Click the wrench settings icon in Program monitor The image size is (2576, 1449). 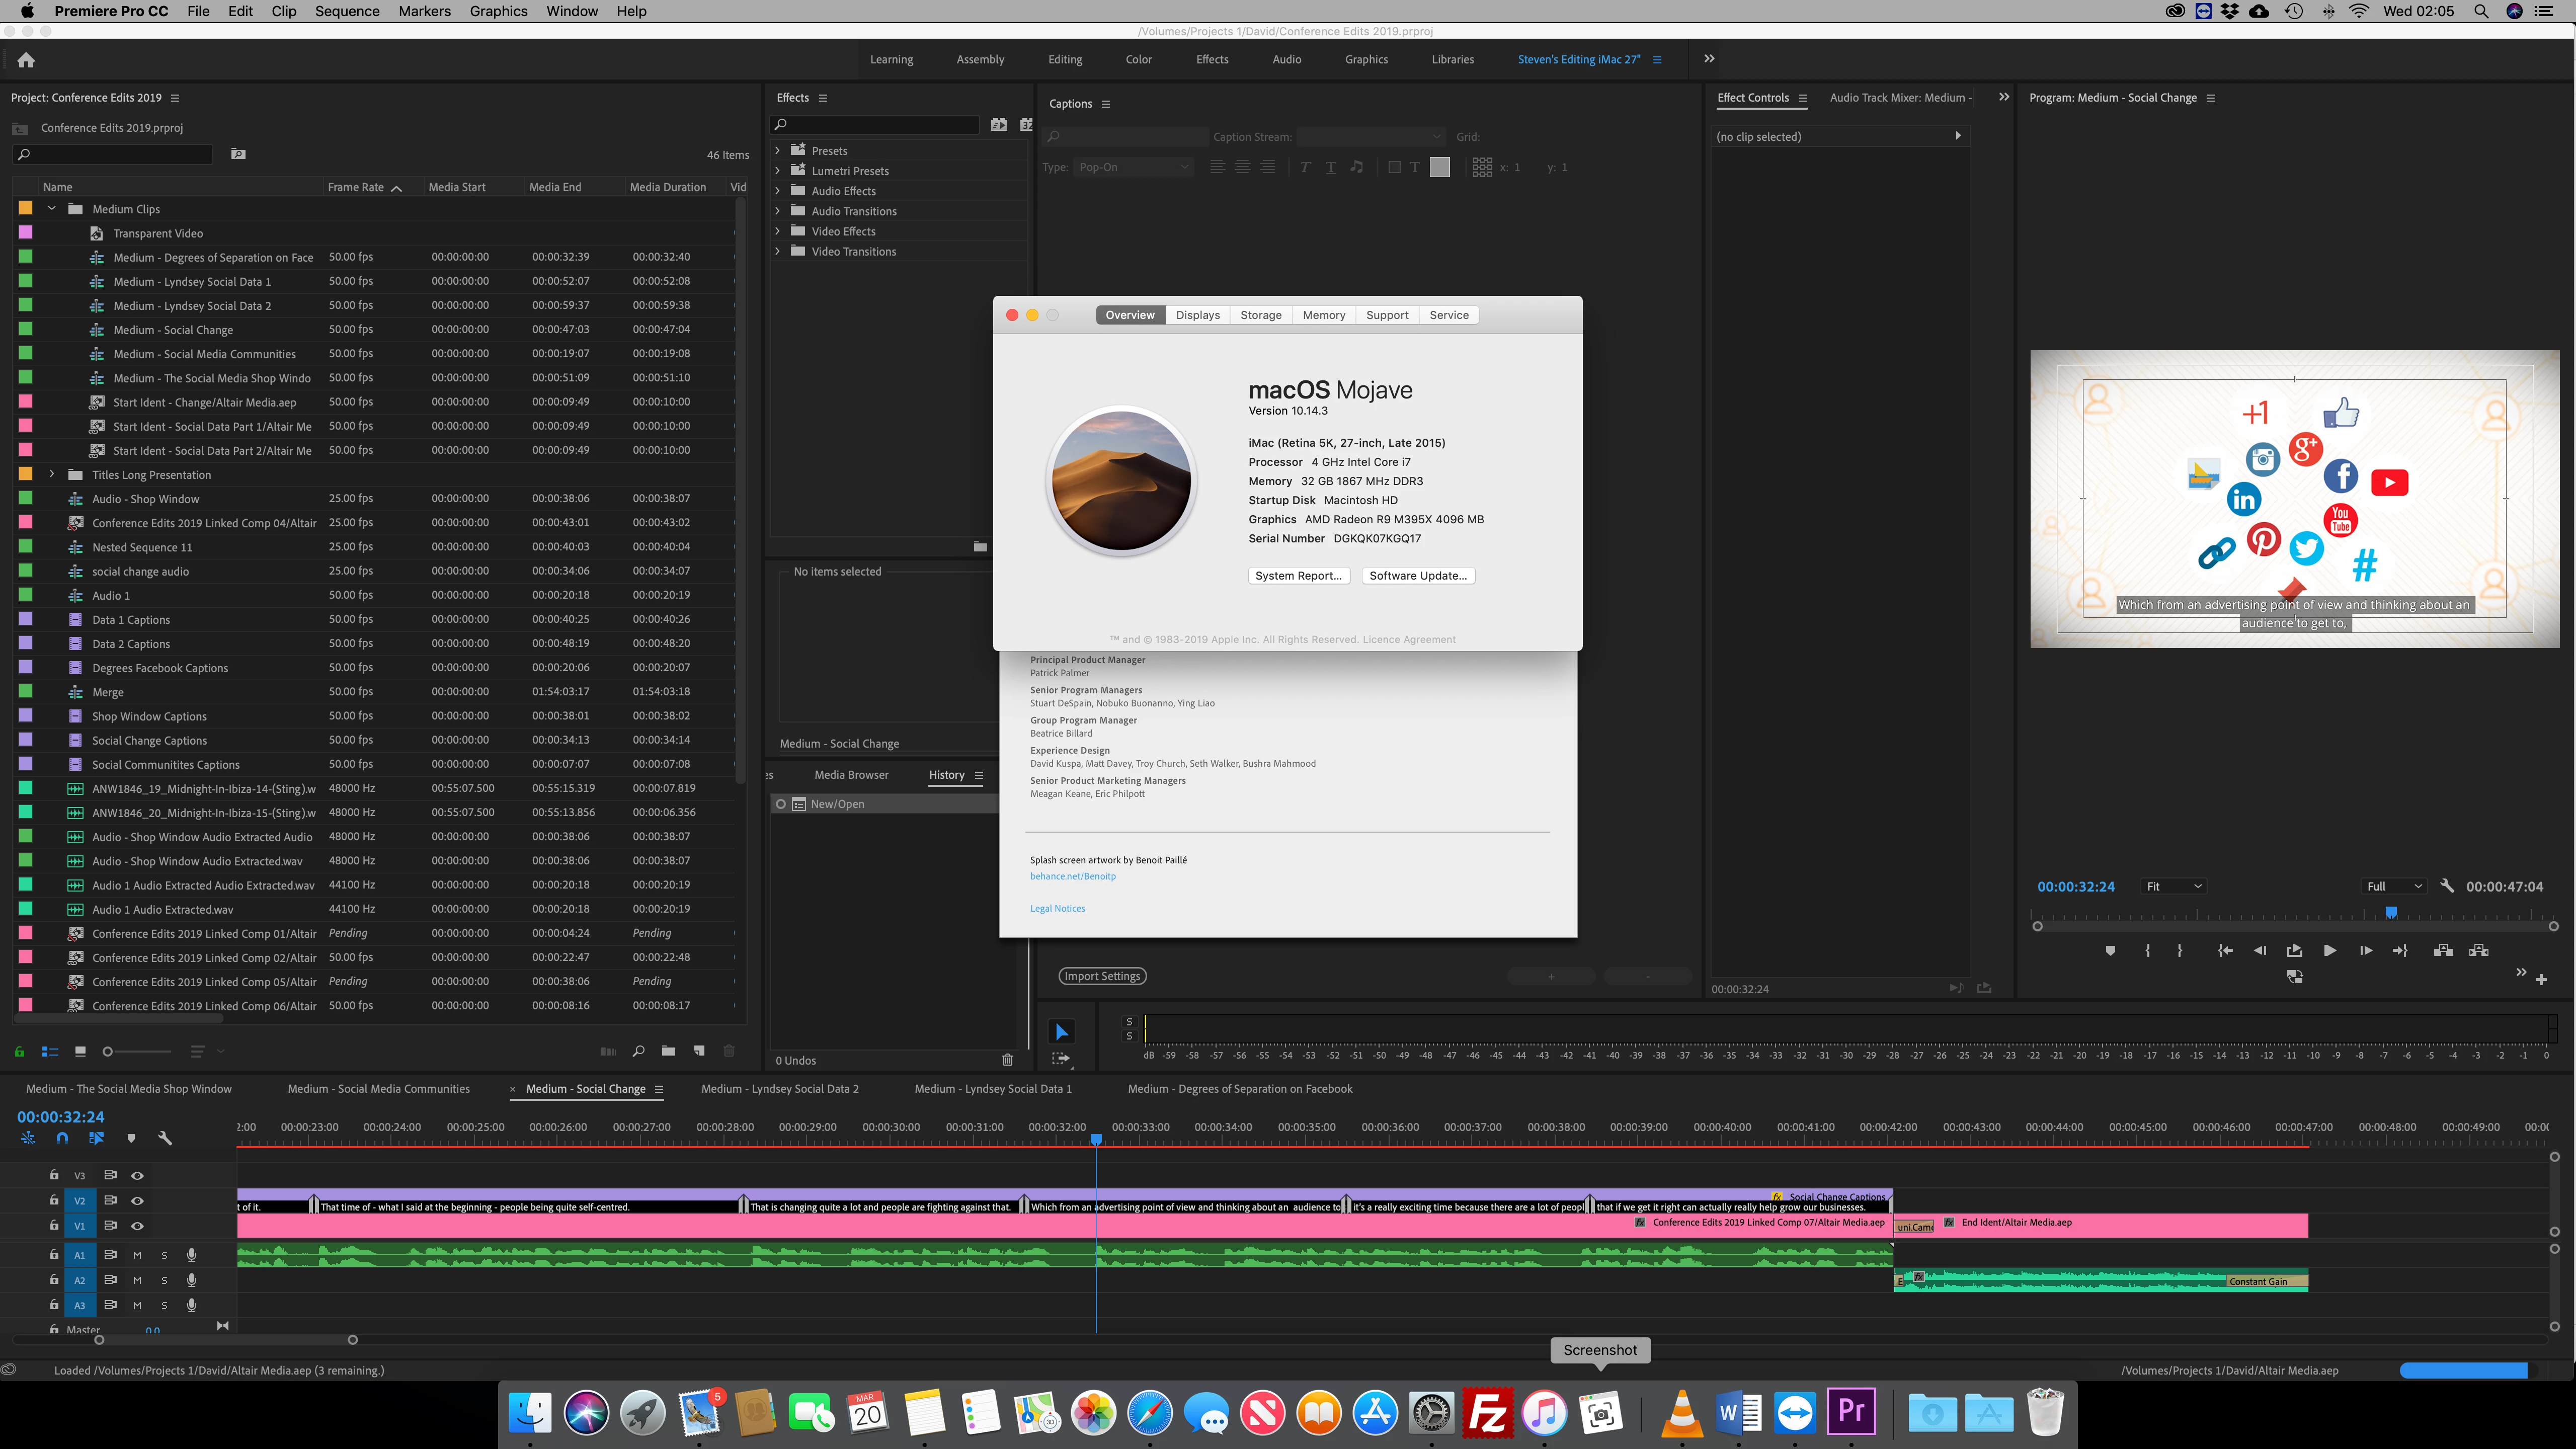[2447, 886]
